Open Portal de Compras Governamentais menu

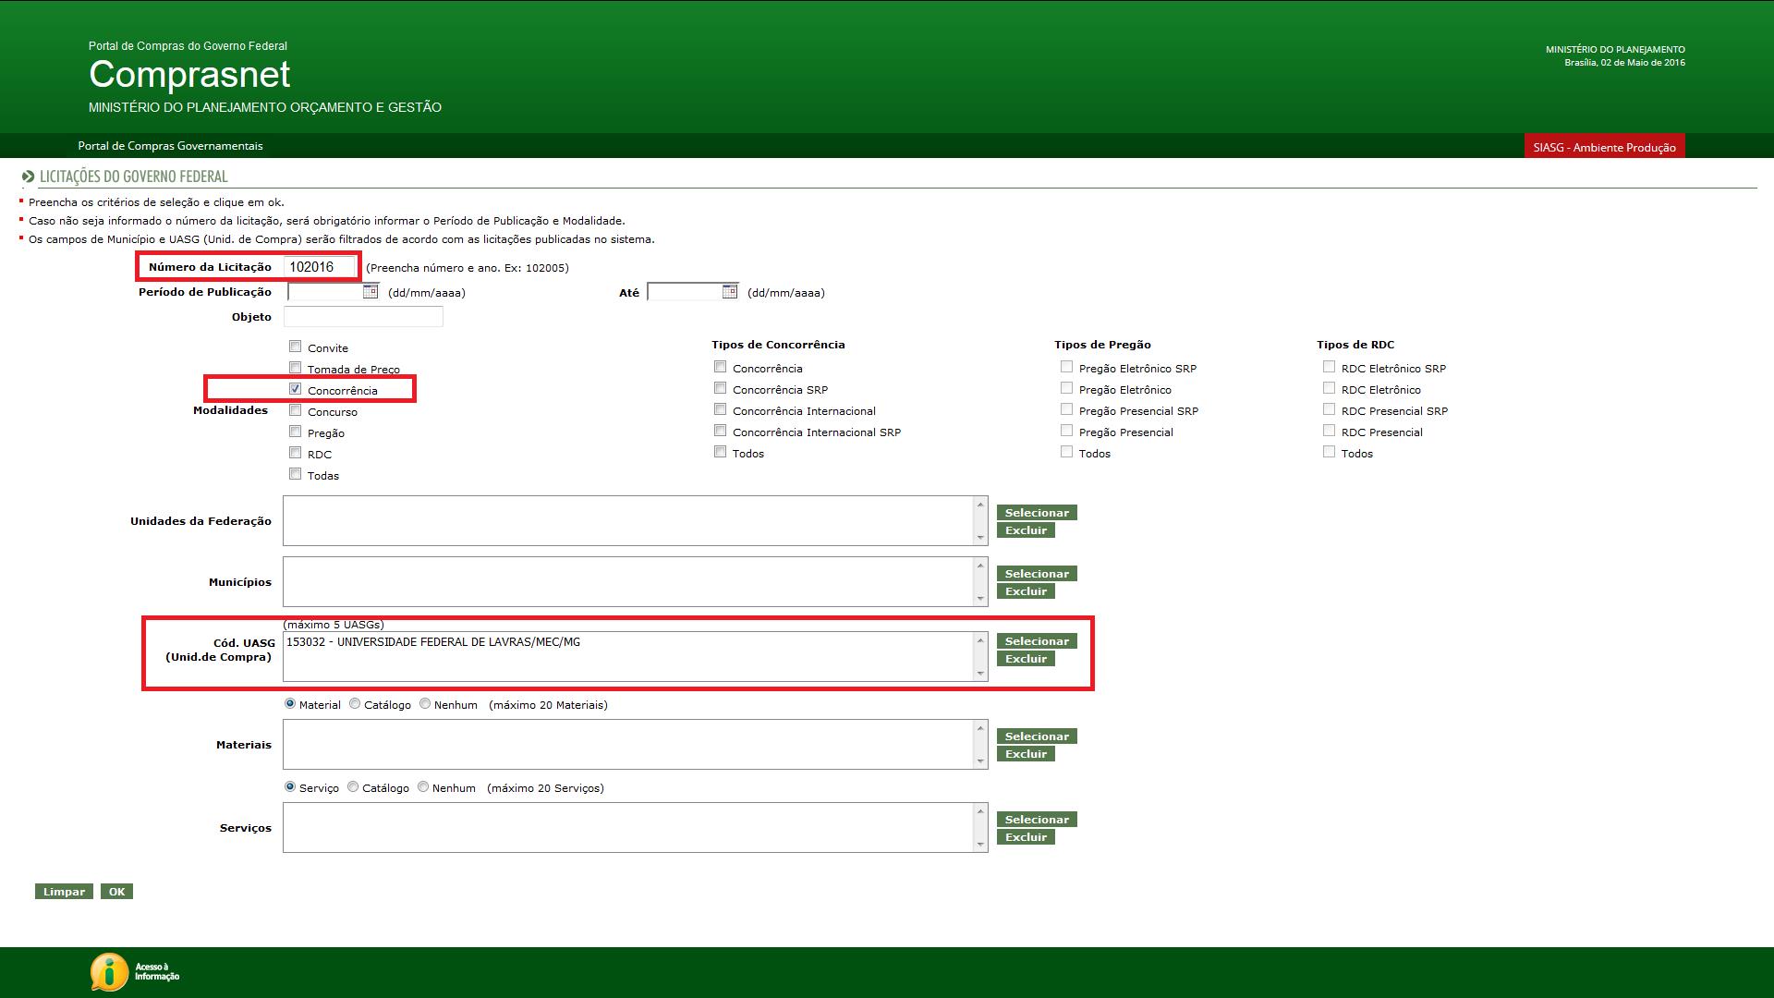coord(170,146)
